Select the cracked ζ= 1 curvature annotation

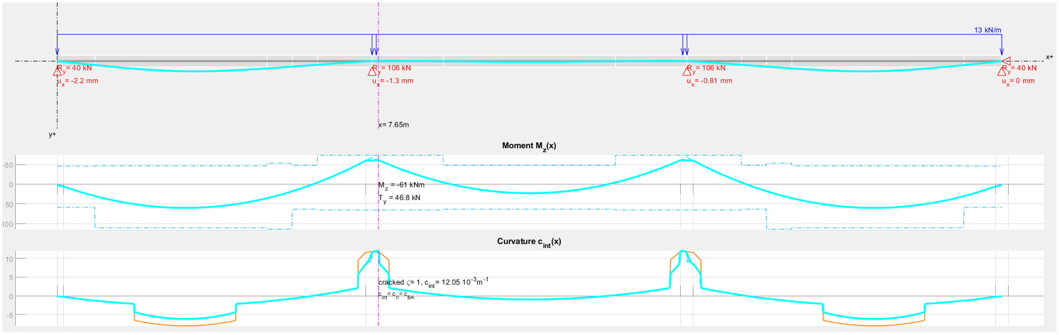(x=433, y=282)
